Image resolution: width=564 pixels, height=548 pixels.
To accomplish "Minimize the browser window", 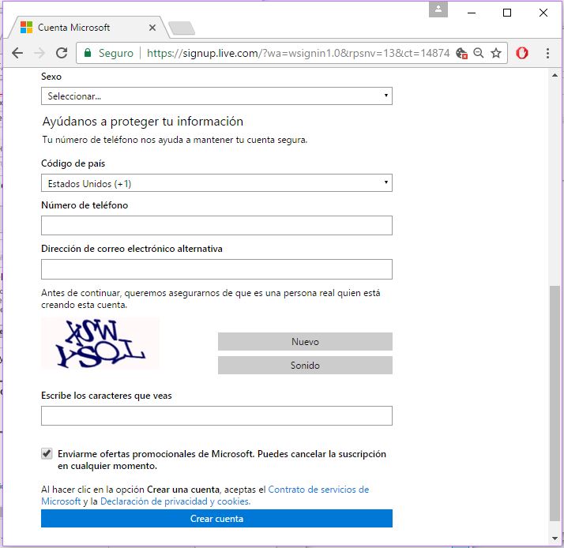I will tap(472, 13).
